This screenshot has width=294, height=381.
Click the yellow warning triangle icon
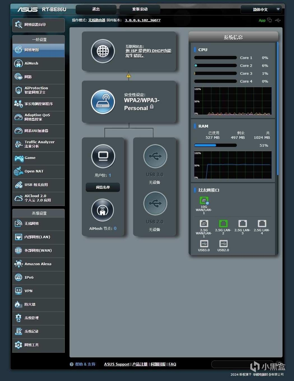click(129, 76)
